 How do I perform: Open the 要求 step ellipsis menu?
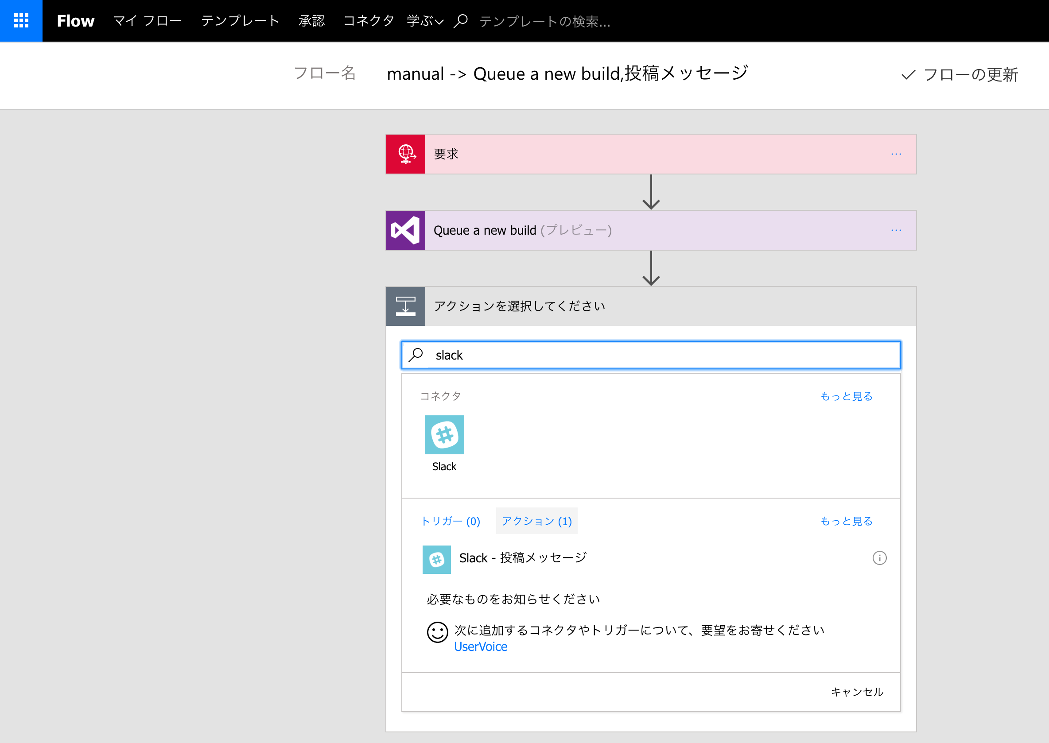(896, 154)
